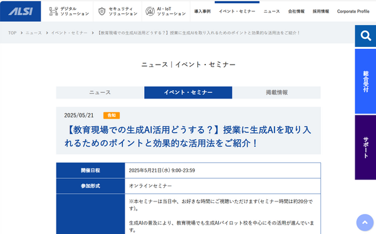This screenshot has width=376, height=234.
Task: Click the current page title in breadcrumb
Action: pos(198,33)
